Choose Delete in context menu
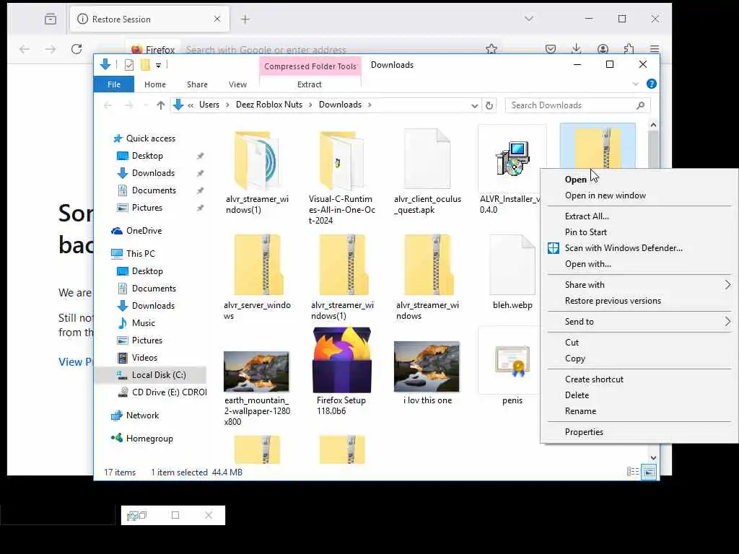Screen dimensions: 739x554 (x=577, y=395)
